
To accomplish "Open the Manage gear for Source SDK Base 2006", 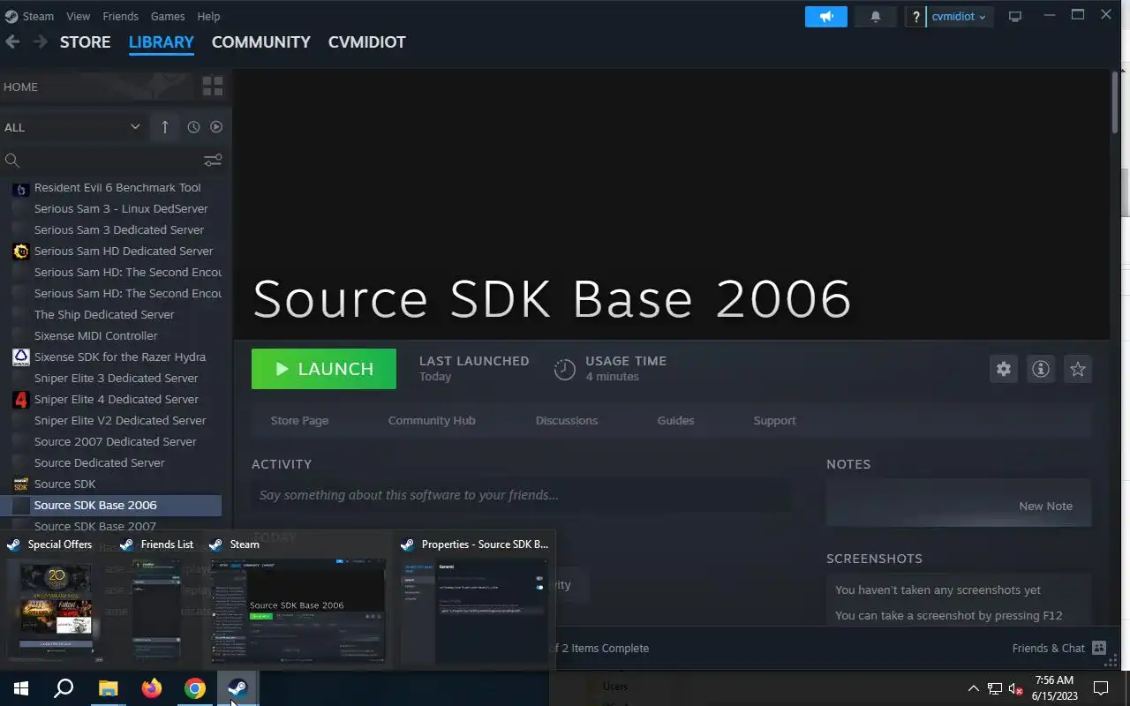I will pyautogui.click(x=1004, y=369).
